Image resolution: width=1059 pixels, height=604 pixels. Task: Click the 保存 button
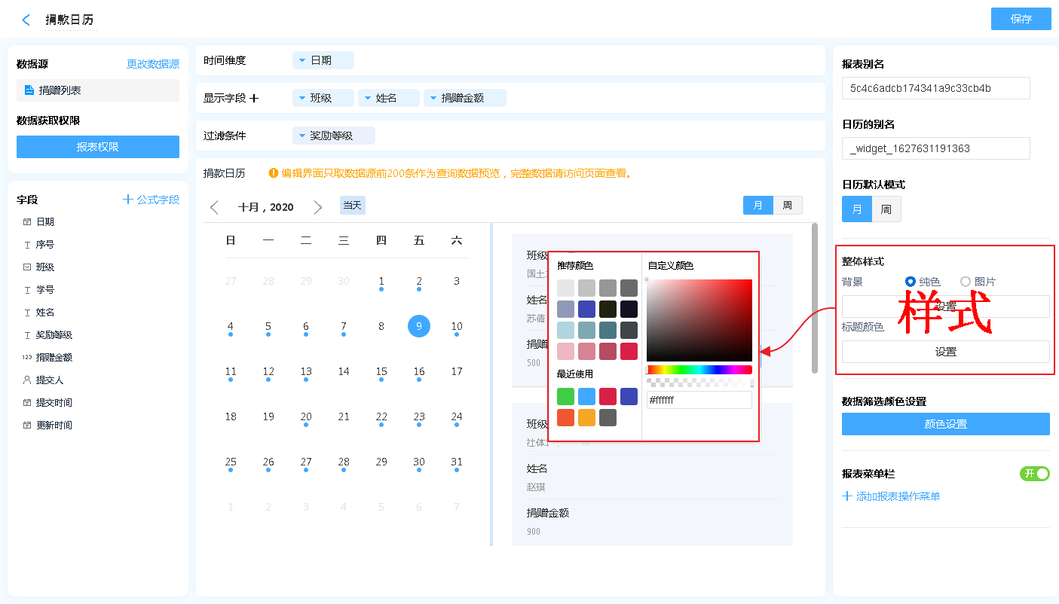[1021, 20]
